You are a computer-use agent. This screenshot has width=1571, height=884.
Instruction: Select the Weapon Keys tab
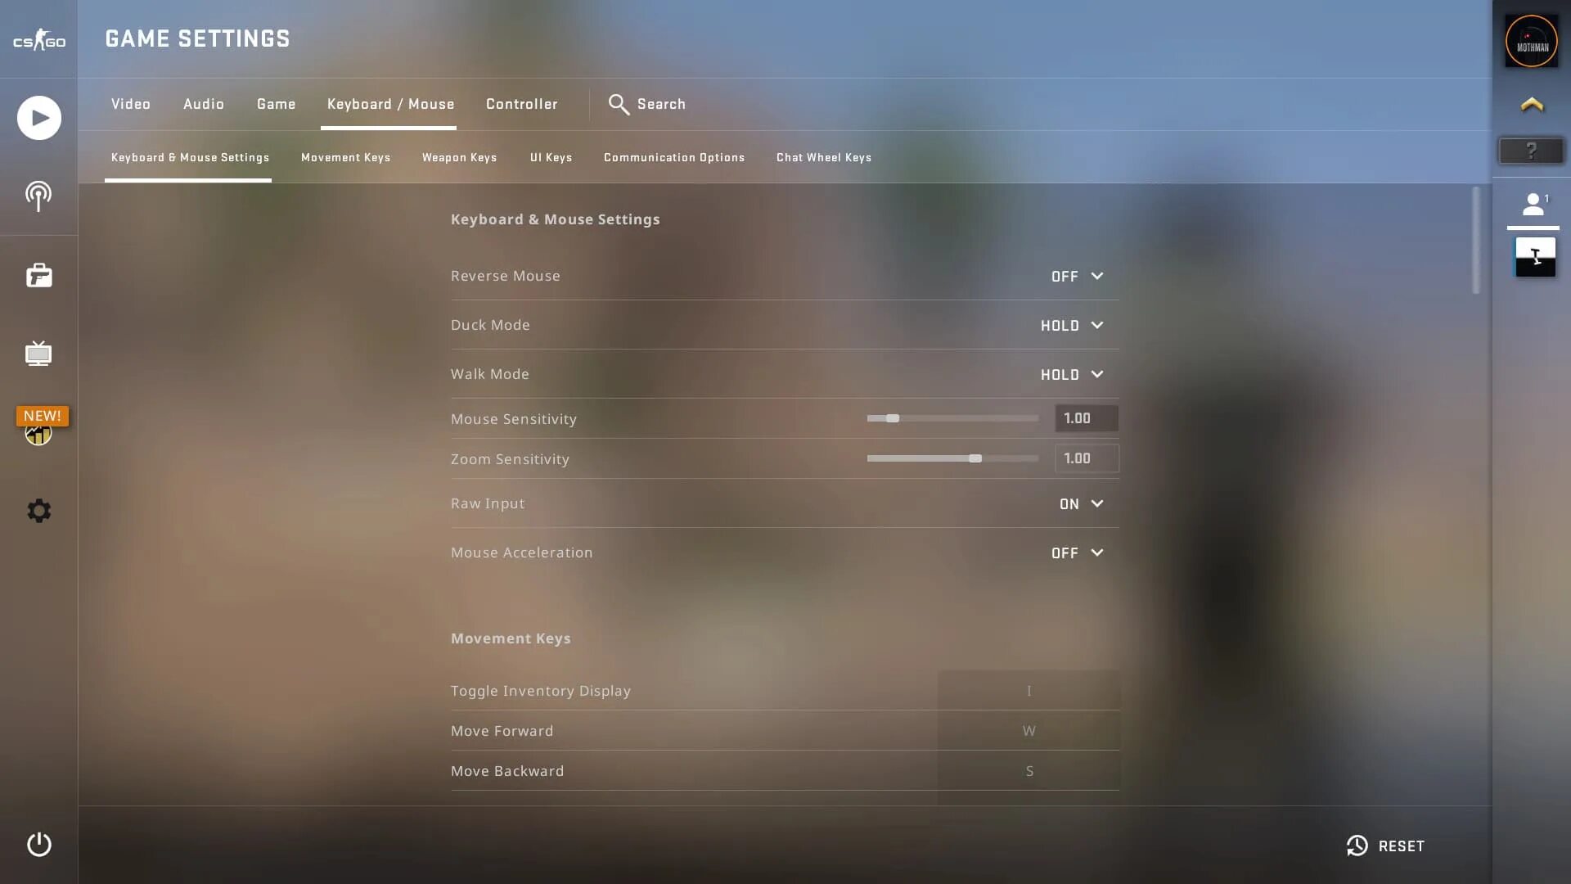tap(458, 156)
